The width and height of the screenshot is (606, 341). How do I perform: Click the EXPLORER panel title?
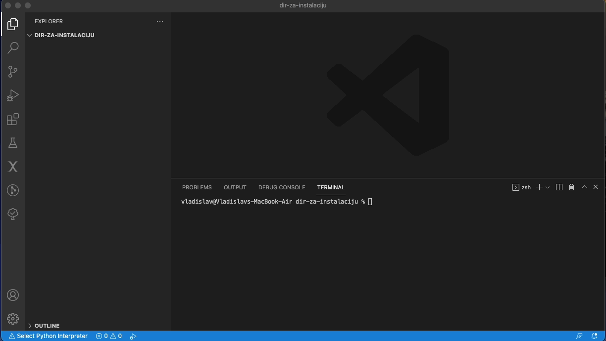tap(49, 21)
